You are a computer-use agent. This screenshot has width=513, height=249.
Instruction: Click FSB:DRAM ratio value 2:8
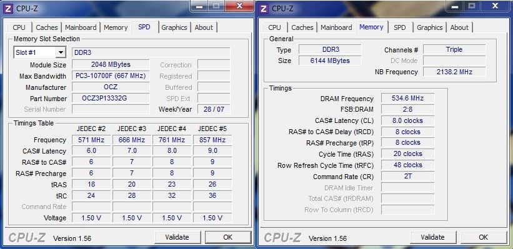[407, 109]
